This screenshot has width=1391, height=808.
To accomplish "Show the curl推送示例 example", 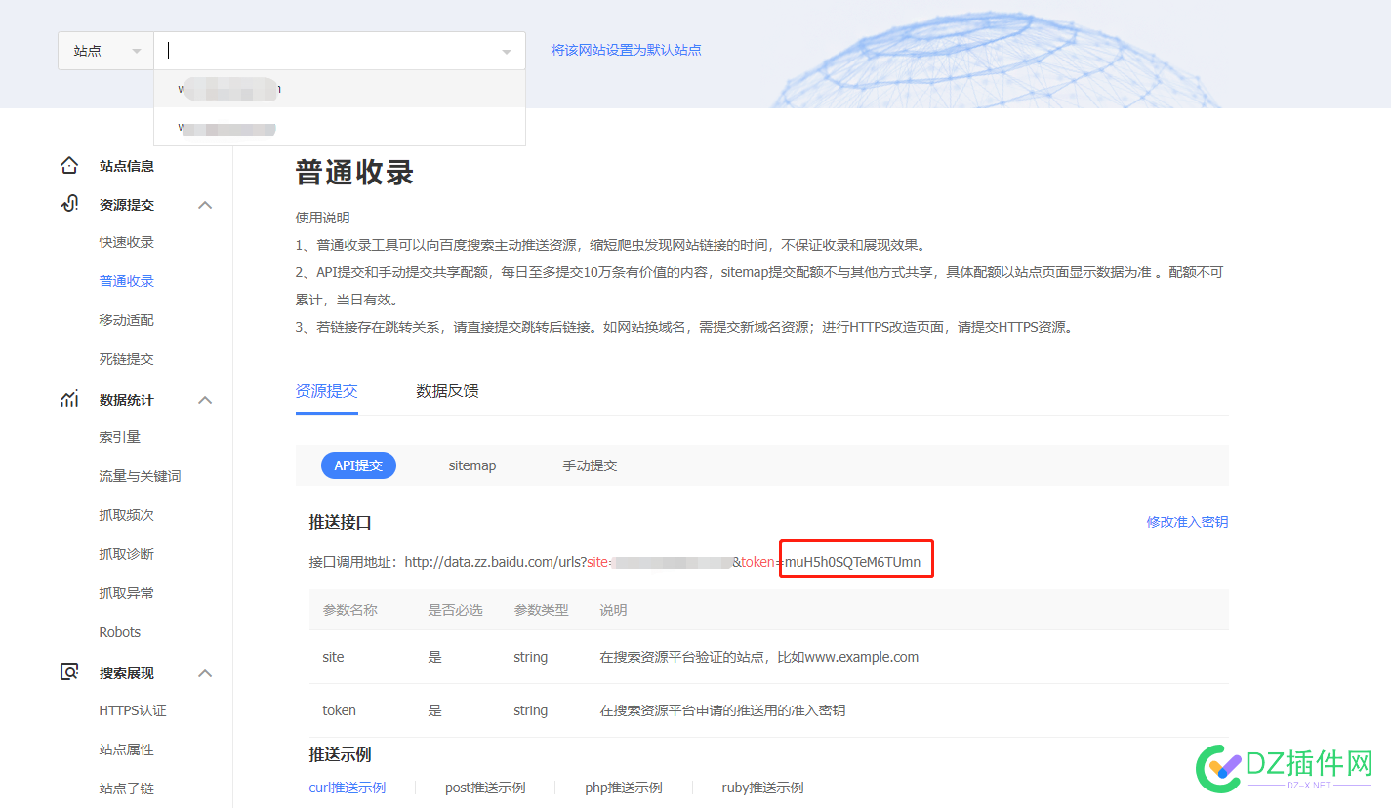I will (x=348, y=788).
